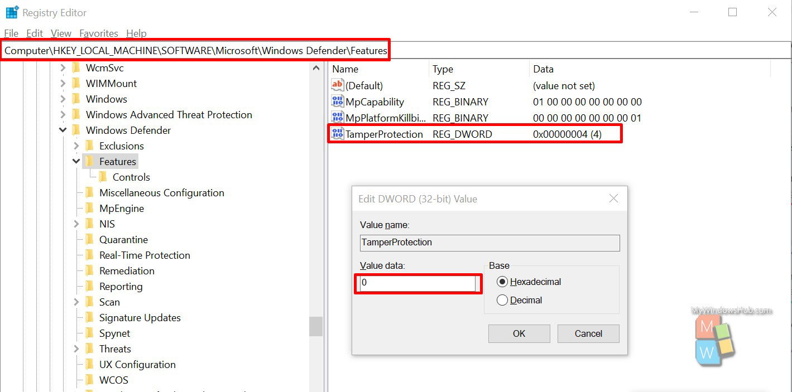This screenshot has width=792, height=392.
Task: Click the MpPlatformKillbit binary value icon
Action: pyautogui.click(x=338, y=118)
